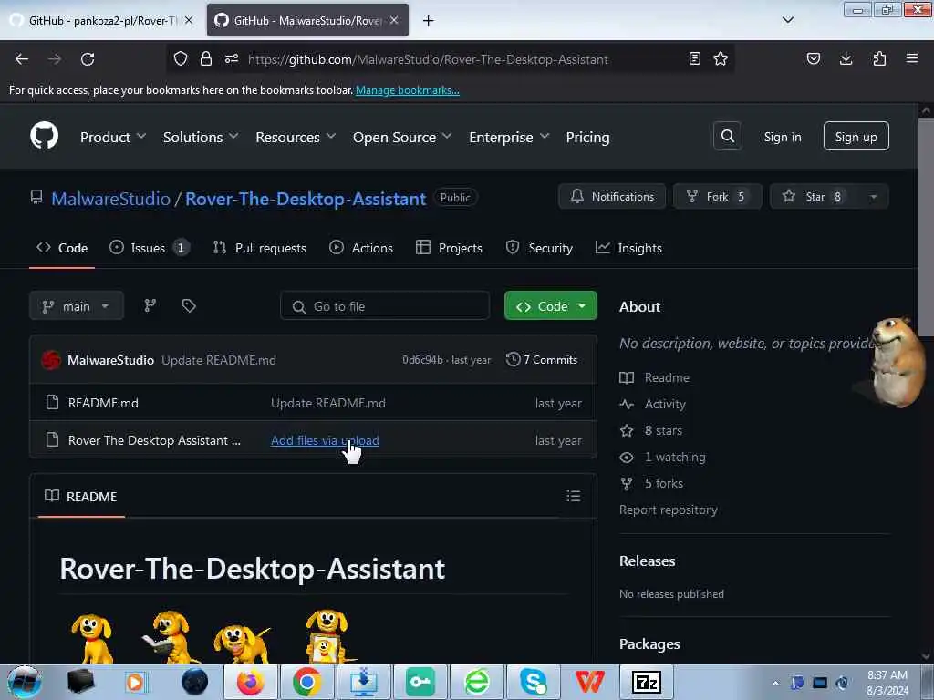The width and height of the screenshot is (934, 700).
Task: Open the extensions puzzle icon
Action: [879, 58]
